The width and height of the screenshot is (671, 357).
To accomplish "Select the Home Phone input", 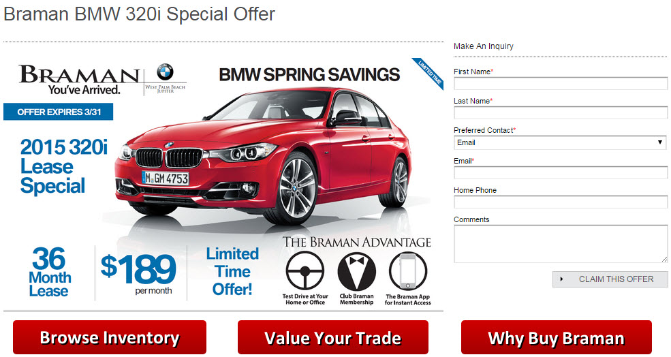I will point(561,202).
